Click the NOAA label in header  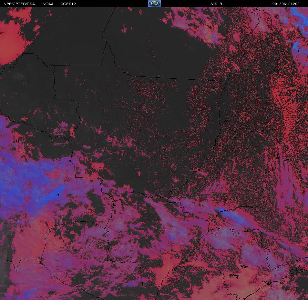(48, 4)
